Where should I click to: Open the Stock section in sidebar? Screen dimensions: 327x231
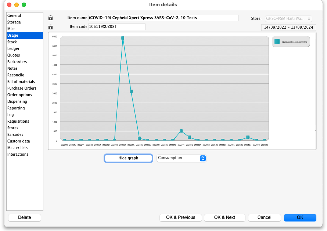(12, 42)
